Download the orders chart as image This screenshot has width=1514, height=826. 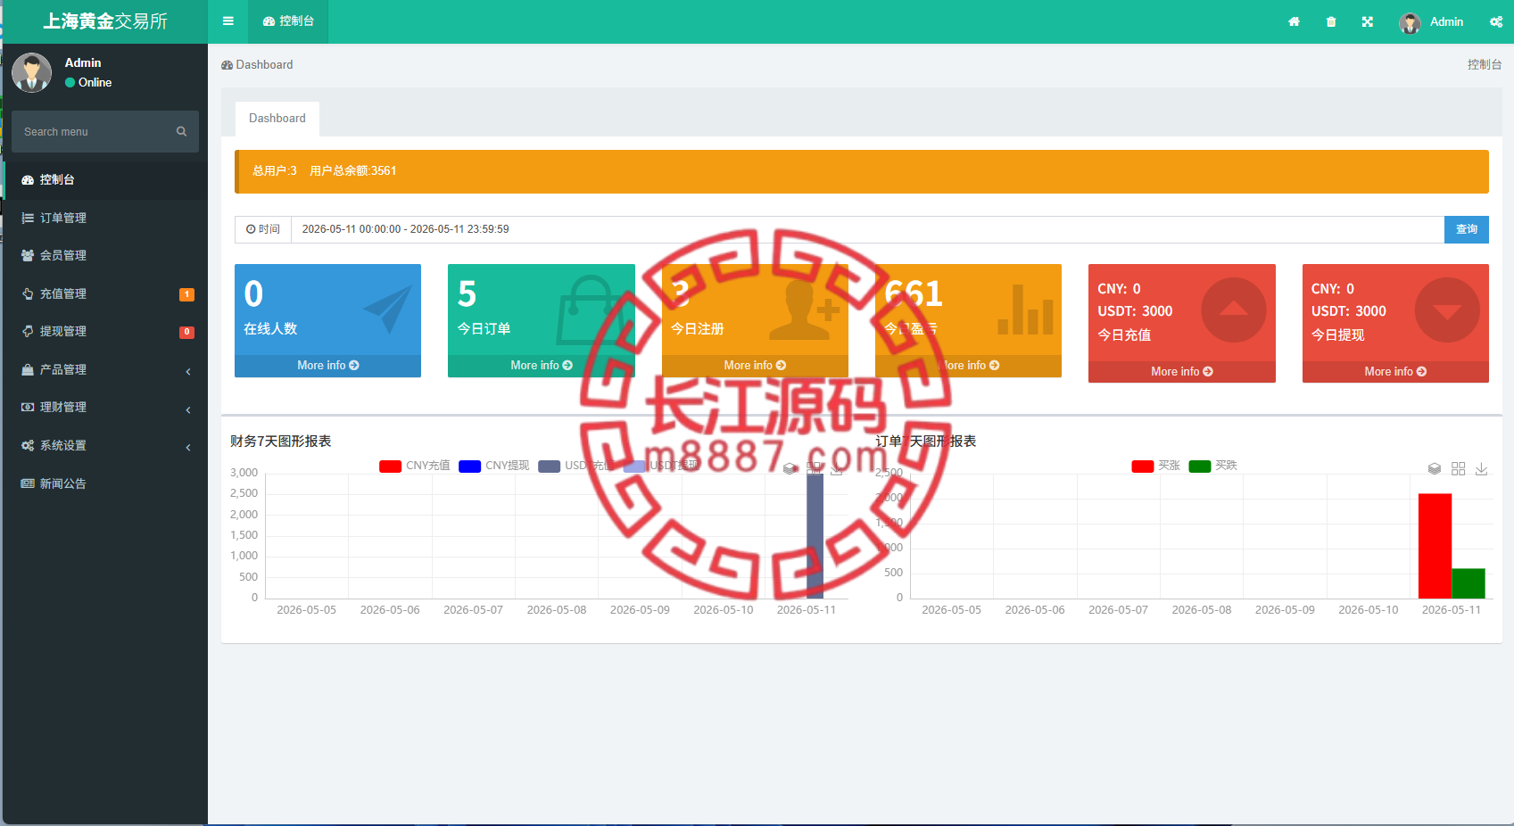(1482, 468)
